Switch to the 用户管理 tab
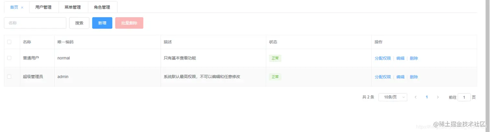The height and width of the screenshot is (132, 490). (x=43, y=7)
